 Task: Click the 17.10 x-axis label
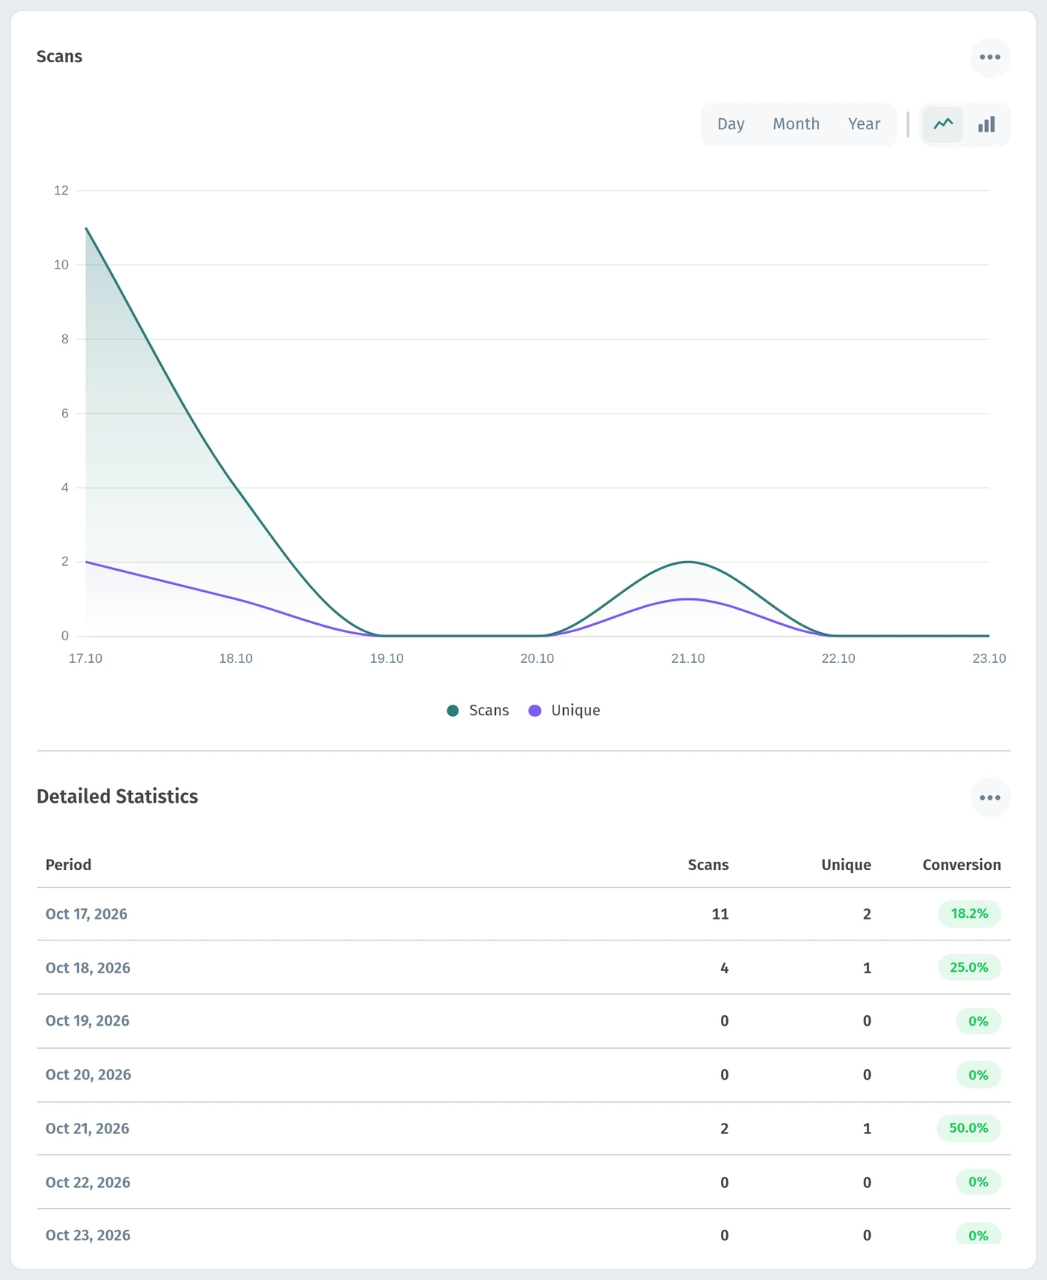pyautogui.click(x=85, y=658)
